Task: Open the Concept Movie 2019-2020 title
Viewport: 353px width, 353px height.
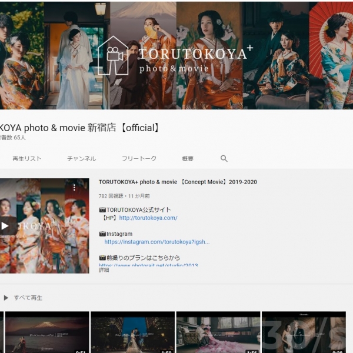Action: click(x=178, y=182)
